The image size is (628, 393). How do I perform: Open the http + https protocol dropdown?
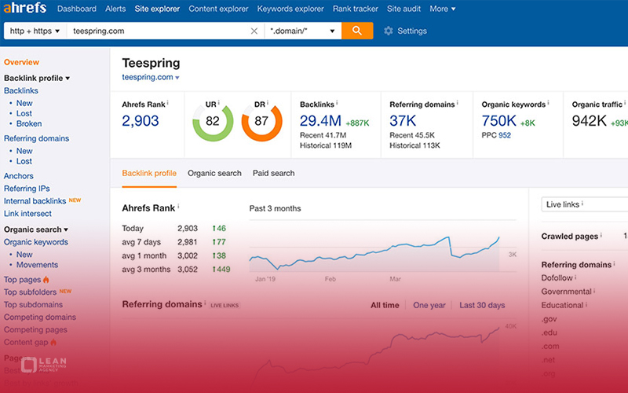click(x=35, y=31)
